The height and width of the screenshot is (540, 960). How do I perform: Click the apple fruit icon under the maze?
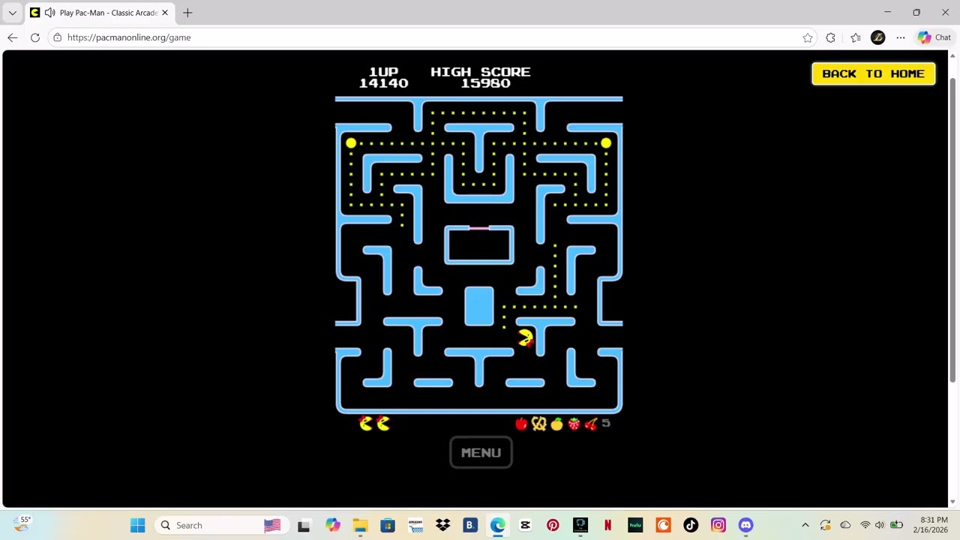click(x=521, y=424)
